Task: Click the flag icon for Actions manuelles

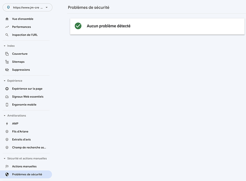Action: click(7, 167)
